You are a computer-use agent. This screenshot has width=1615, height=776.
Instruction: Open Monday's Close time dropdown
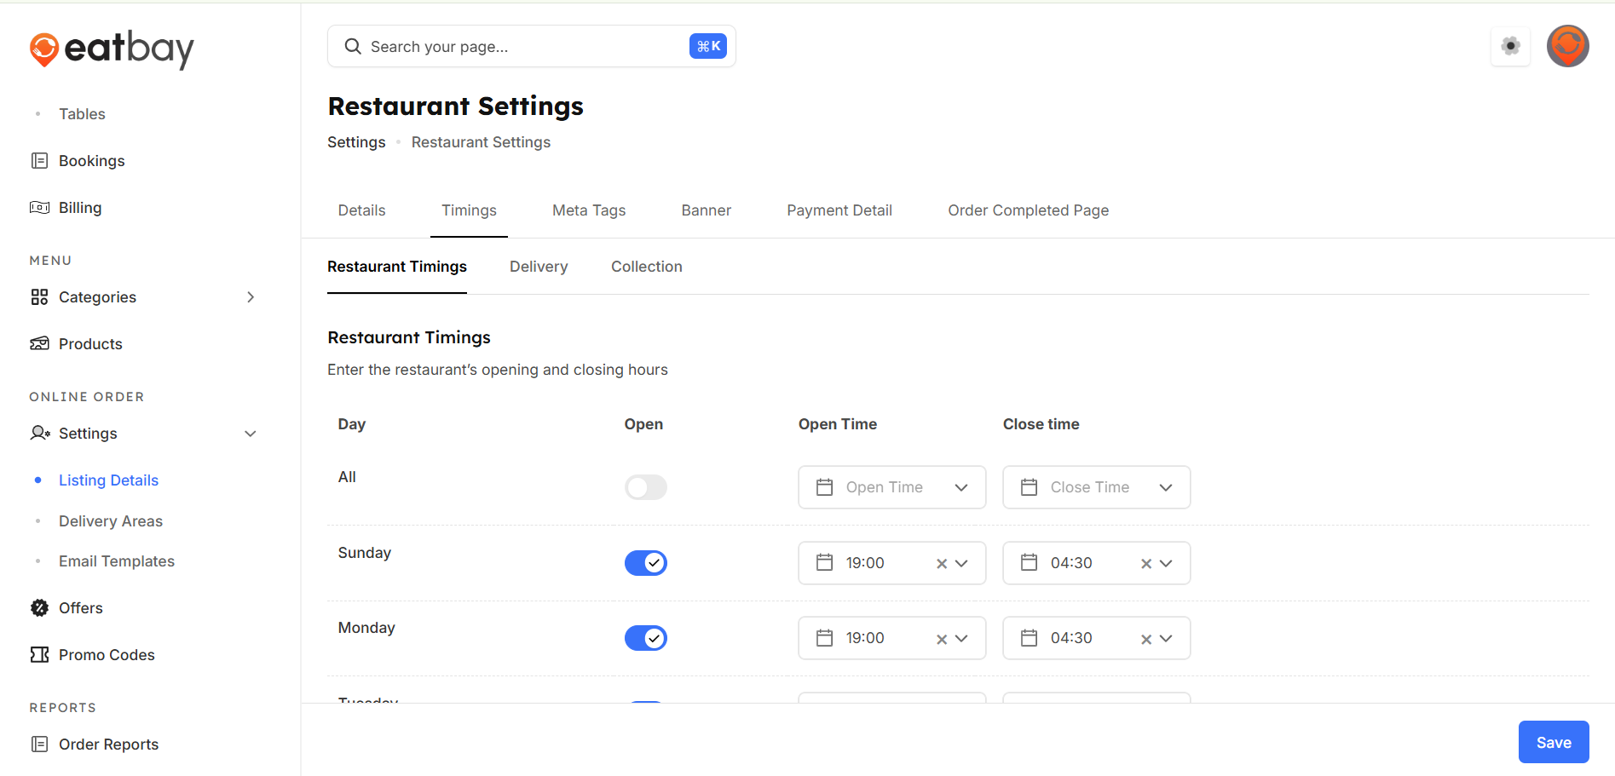1166,638
